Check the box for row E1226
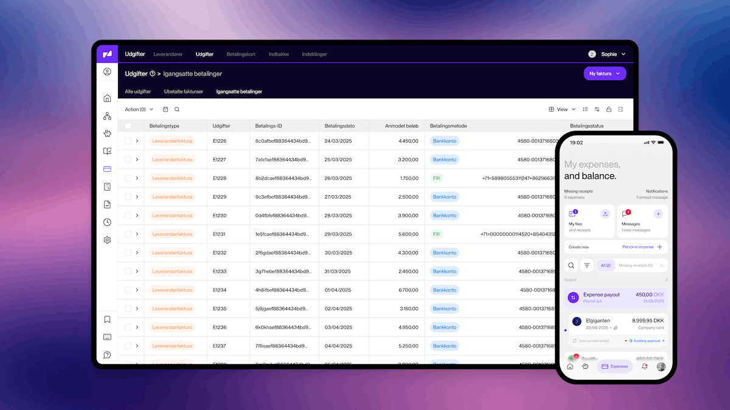The width and height of the screenshot is (730, 410). click(x=128, y=141)
